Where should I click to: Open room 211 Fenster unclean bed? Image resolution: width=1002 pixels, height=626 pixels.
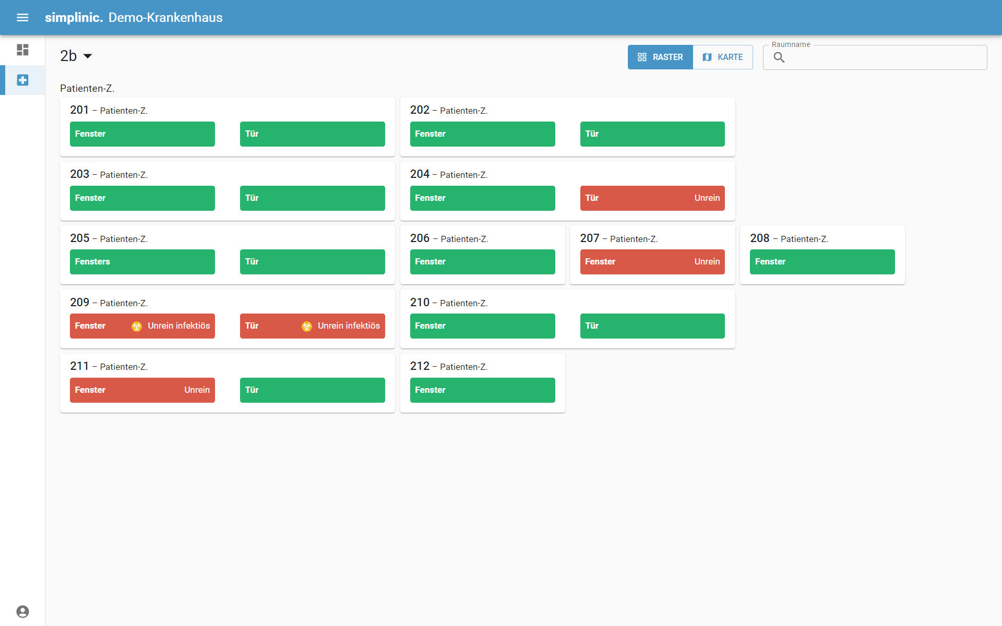[x=142, y=390]
